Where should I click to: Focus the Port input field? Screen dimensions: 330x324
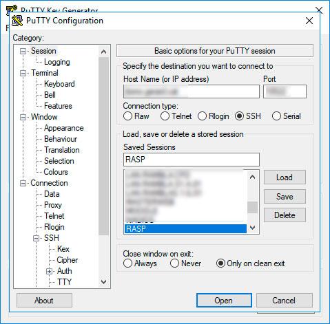coord(285,91)
